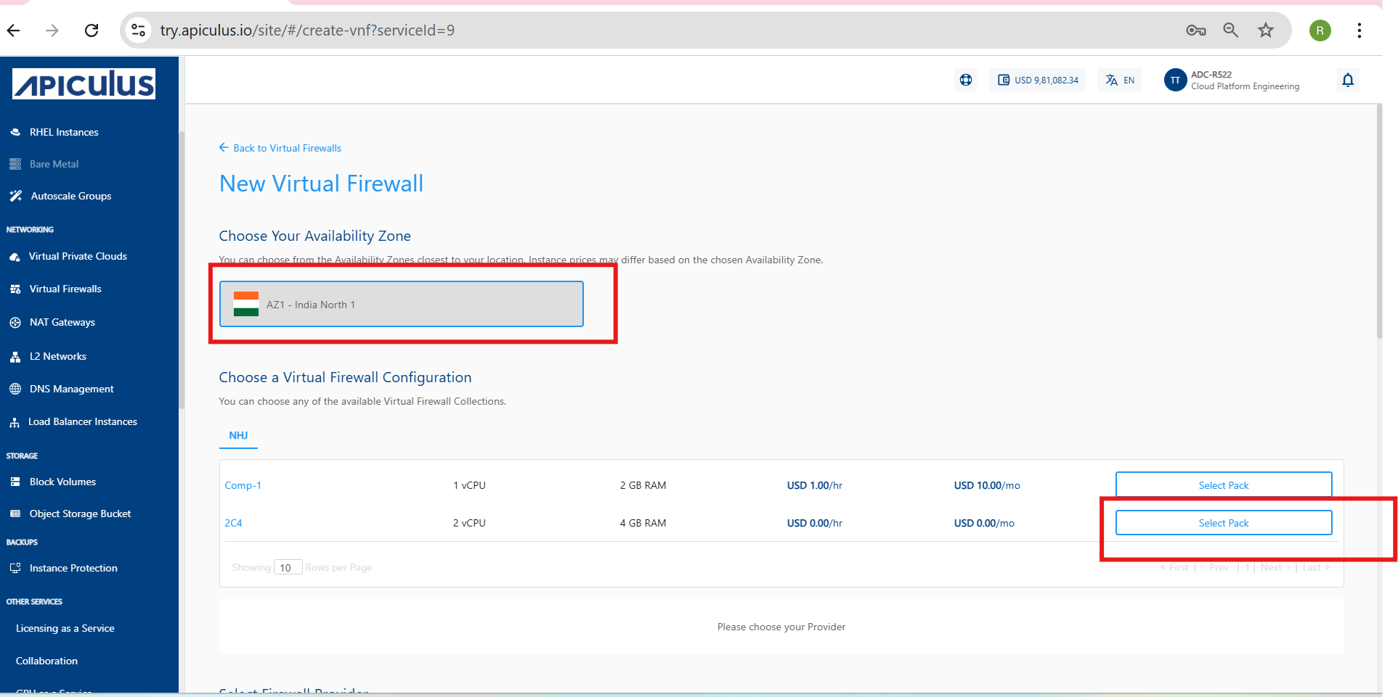Select AZ1 - India North 1 zone
The image size is (1398, 697).
401,304
